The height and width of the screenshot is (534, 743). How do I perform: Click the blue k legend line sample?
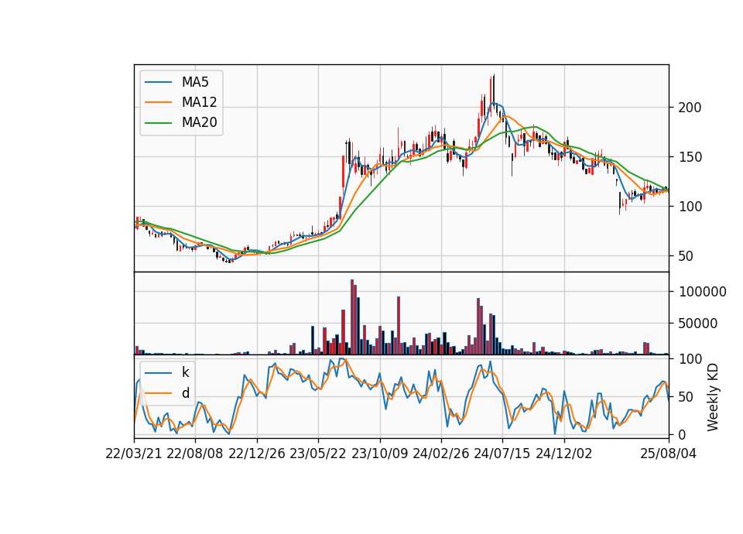pyautogui.click(x=158, y=373)
